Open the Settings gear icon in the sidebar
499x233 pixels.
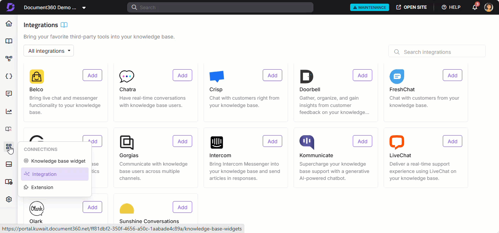tap(9, 199)
